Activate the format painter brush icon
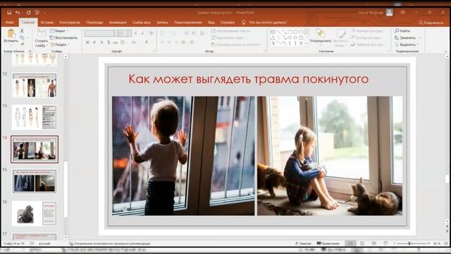The width and height of the screenshot is (451, 254). click(22, 44)
